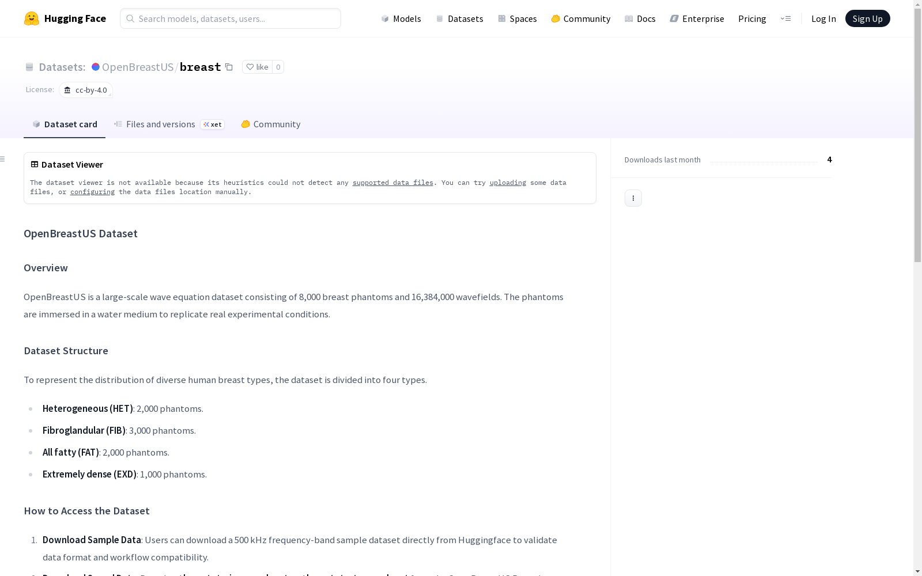Click the Overview heading
The width and height of the screenshot is (922, 576).
pyautogui.click(x=46, y=268)
